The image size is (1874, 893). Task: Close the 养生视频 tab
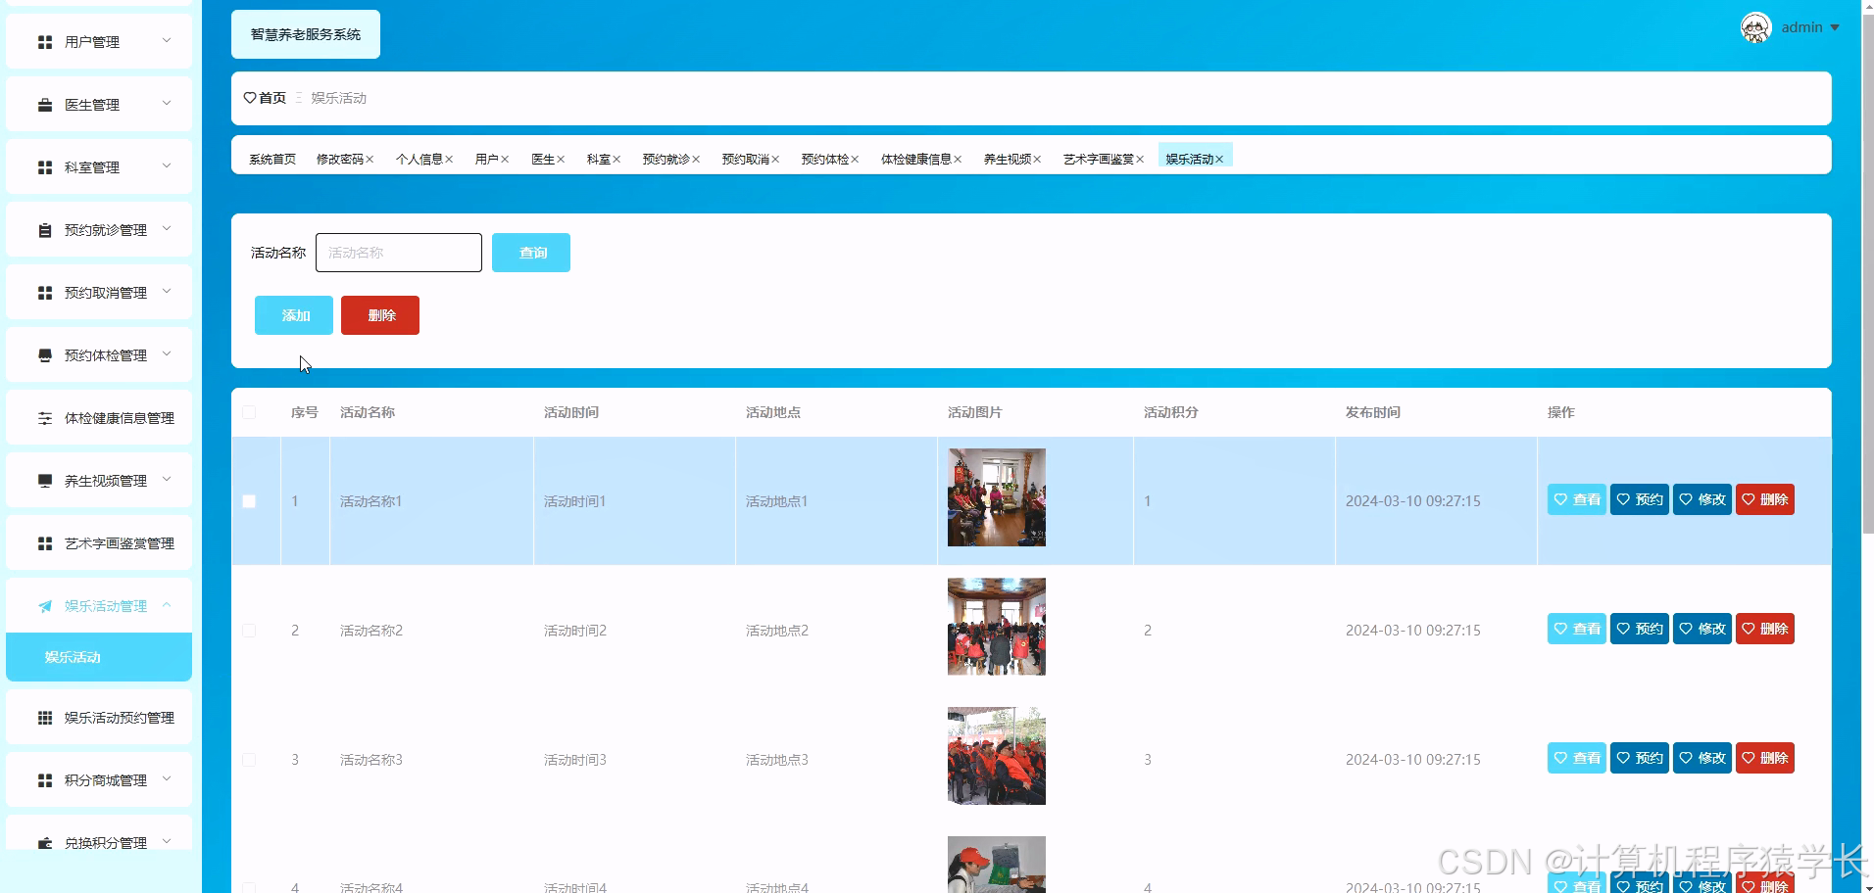point(1037,160)
